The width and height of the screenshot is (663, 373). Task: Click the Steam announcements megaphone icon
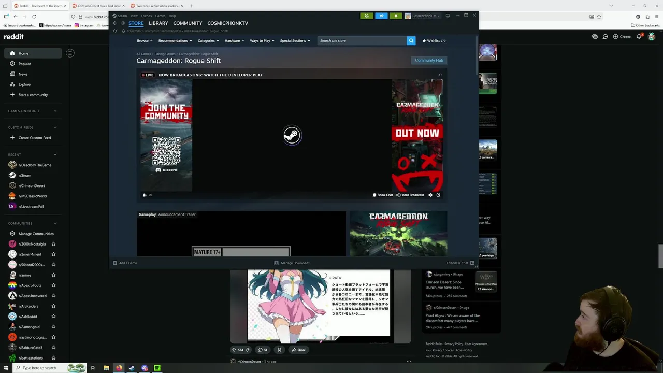381,16
